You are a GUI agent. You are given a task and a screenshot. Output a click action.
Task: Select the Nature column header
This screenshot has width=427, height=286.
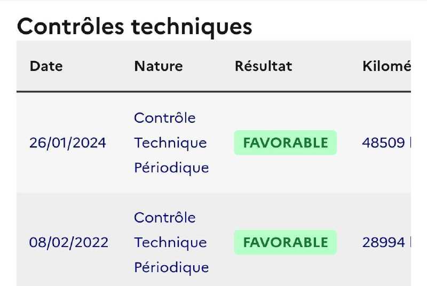pyautogui.click(x=159, y=66)
